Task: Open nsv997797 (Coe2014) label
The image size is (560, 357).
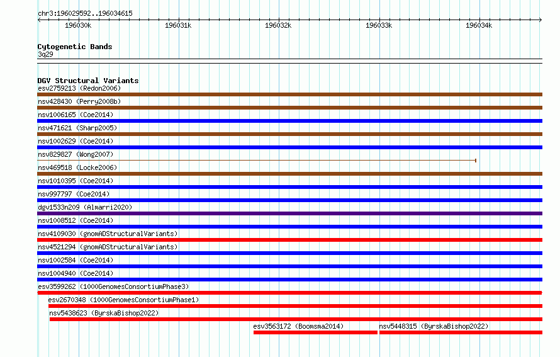Action: [x=74, y=194]
